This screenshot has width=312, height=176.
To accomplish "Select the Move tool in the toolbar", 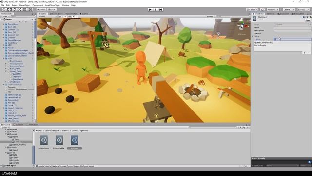I will (9, 9).
